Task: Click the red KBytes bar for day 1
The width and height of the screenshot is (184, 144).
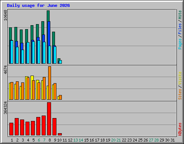Action: point(11,129)
